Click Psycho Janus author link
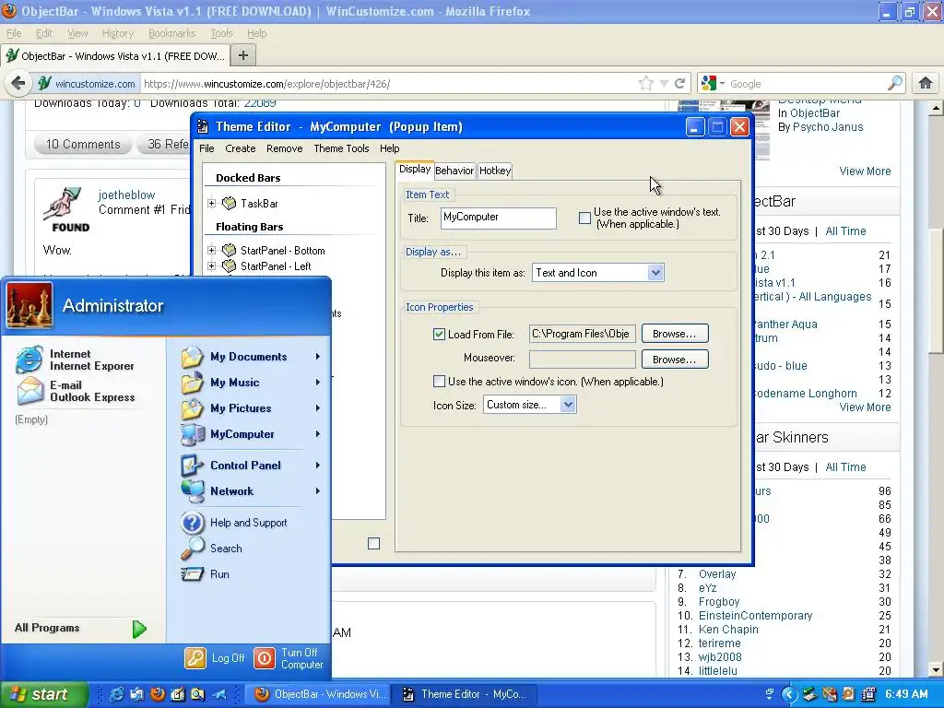This screenshot has width=944, height=708. 828,127
